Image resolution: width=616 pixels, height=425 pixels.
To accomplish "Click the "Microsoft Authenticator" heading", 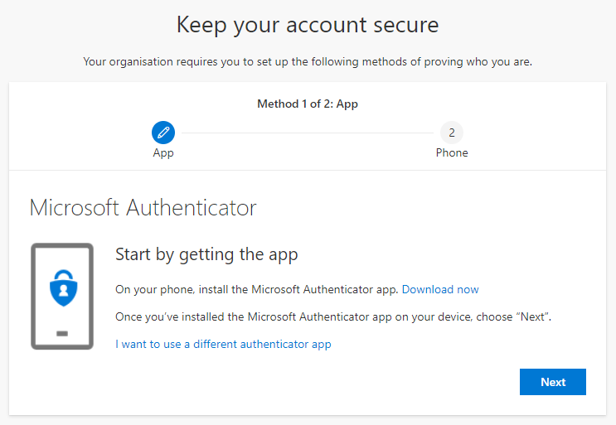I will click(x=143, y=207).
